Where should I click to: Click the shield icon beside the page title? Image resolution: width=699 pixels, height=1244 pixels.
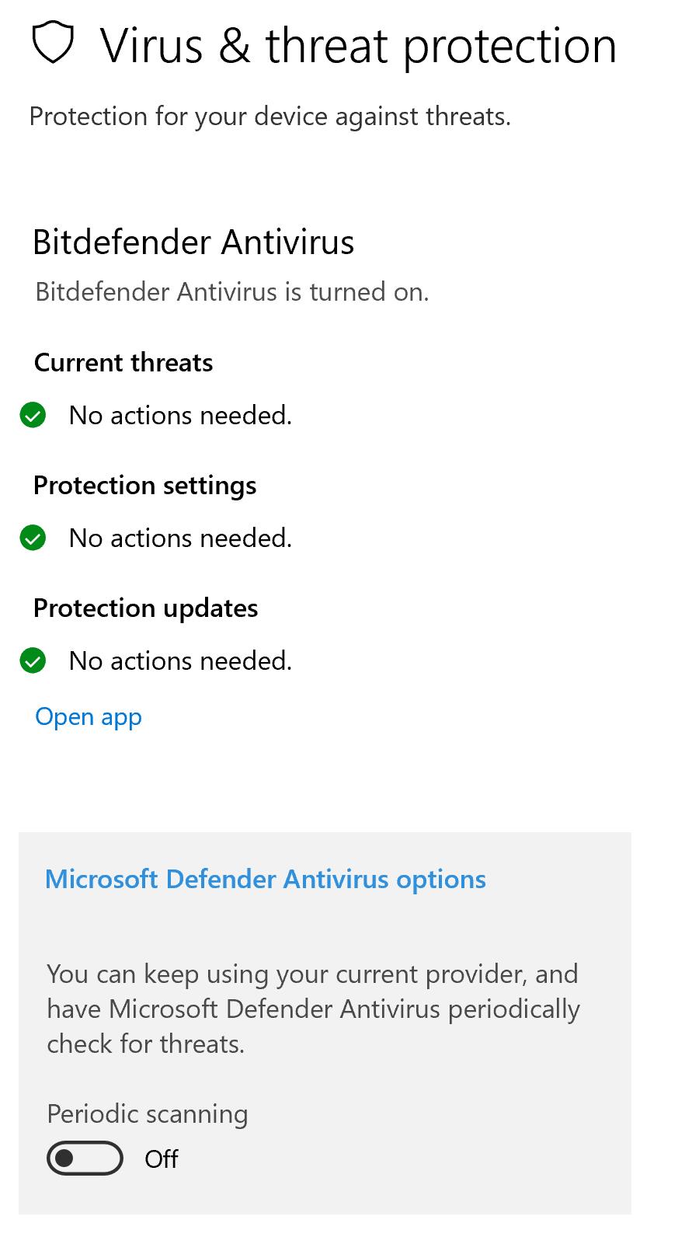pos(53,43)
